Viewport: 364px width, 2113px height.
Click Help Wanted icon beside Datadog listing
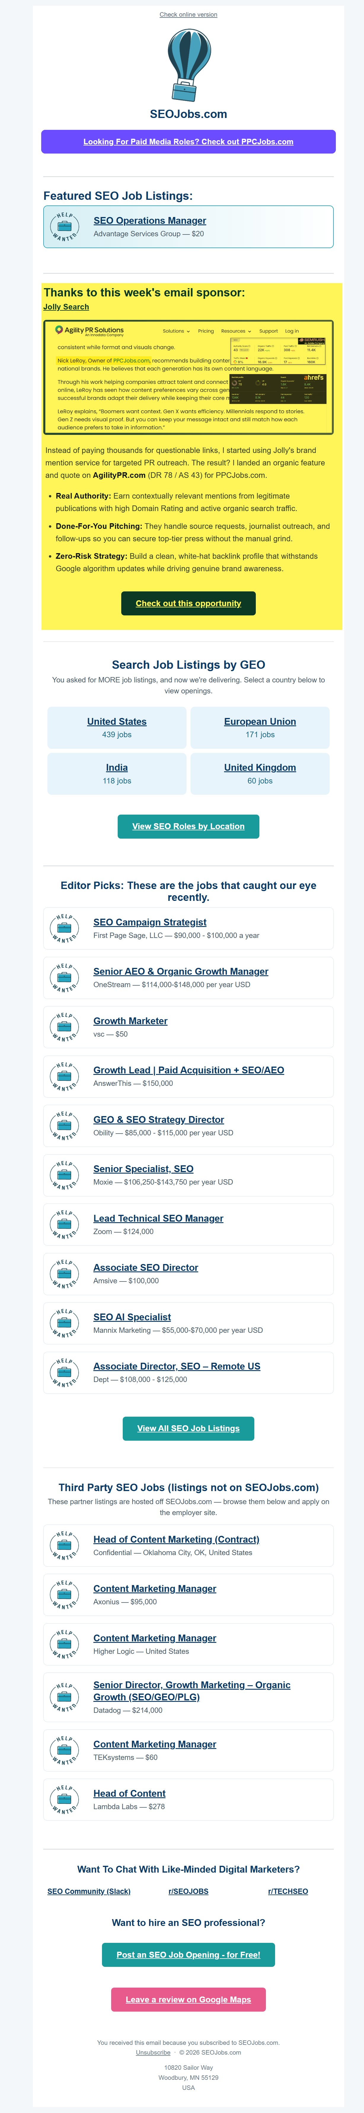click(x=64, y=1697)
